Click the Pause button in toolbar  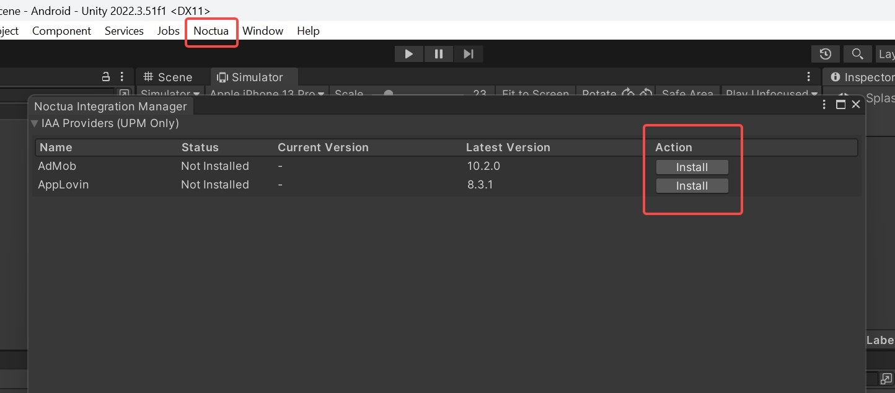coord(439,54)
